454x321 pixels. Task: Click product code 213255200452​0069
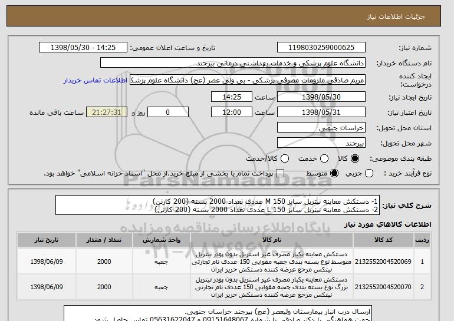coord(383,262)
